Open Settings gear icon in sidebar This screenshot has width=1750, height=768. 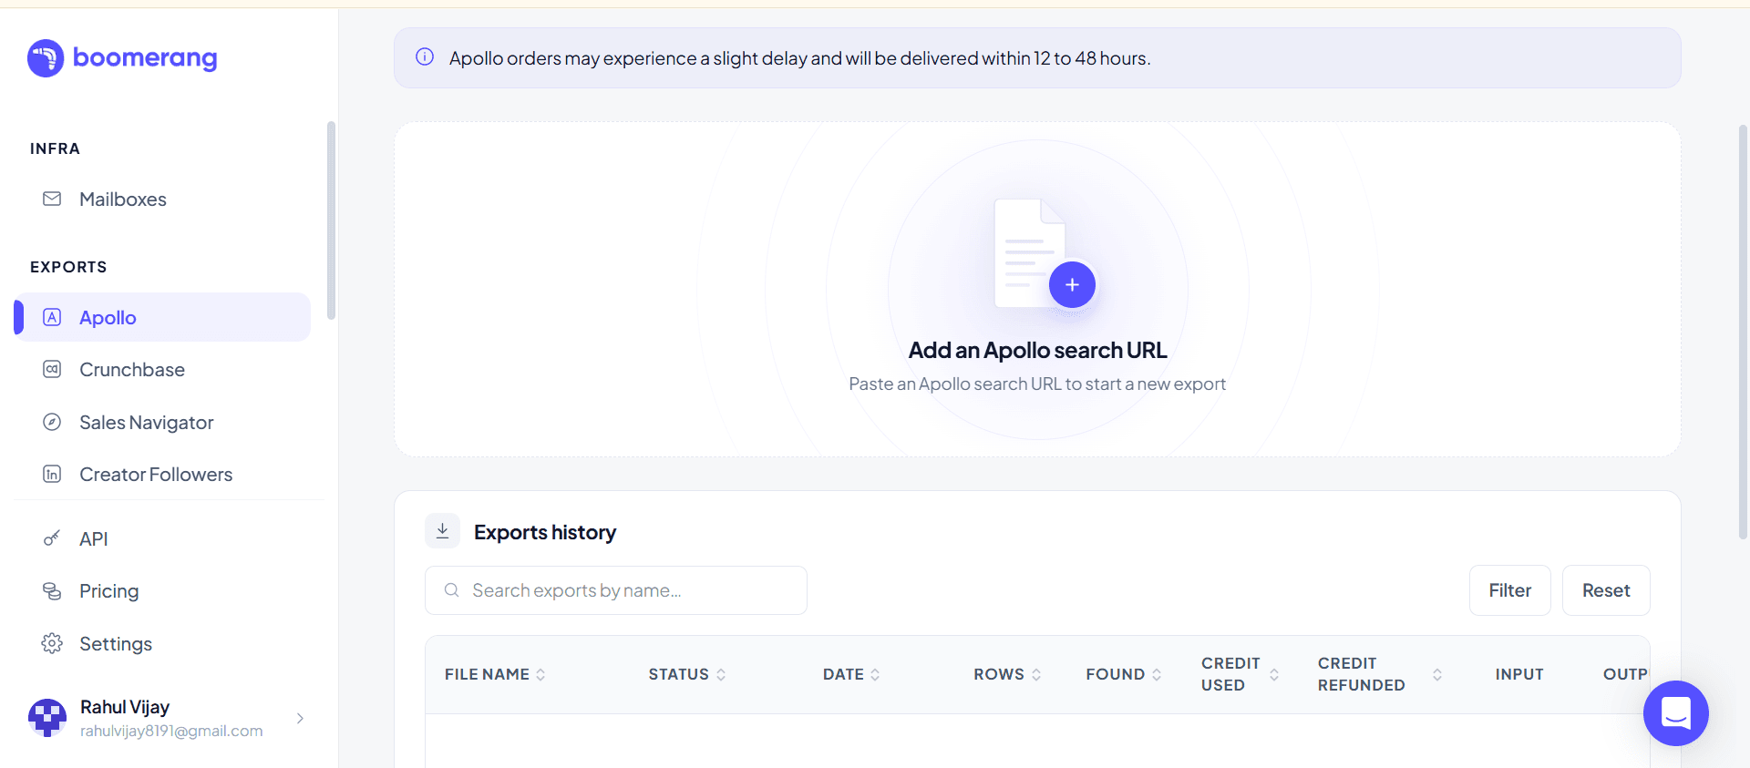52,643
